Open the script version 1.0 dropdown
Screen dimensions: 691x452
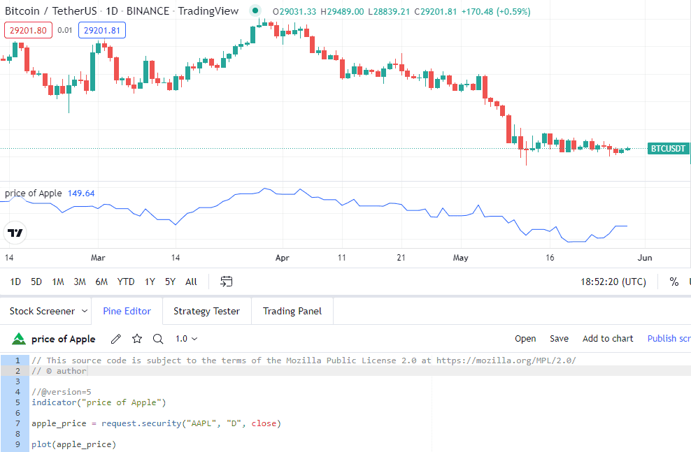click(x=187, y=338)
